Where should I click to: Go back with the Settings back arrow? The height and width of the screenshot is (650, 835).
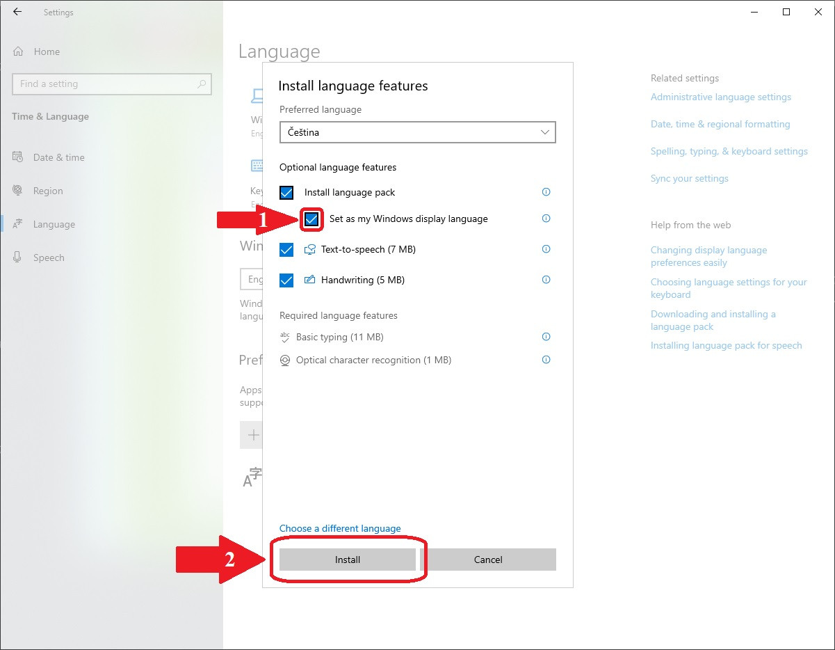click(17, 12)
